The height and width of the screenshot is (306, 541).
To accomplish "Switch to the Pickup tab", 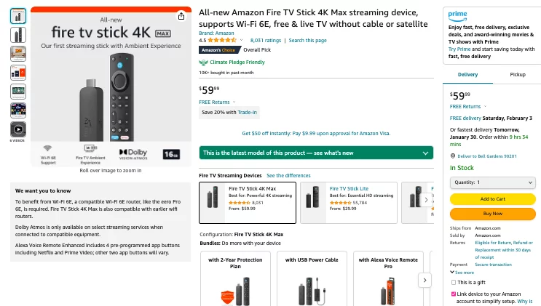I will click(518, 74).
